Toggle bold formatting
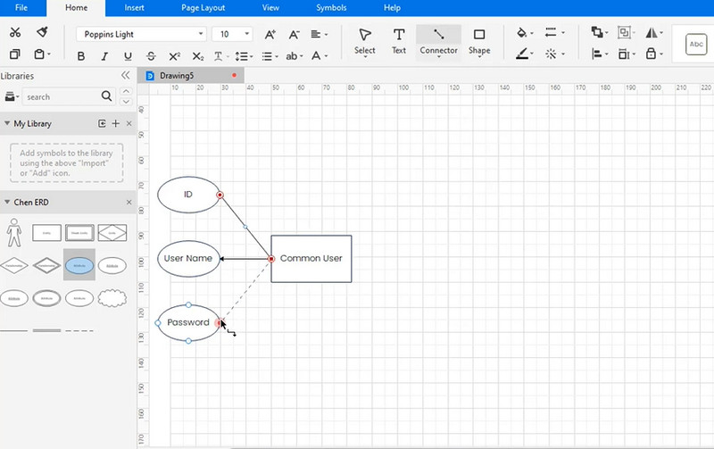This screenshot has height=449, width=714. [x=81, y=56]
